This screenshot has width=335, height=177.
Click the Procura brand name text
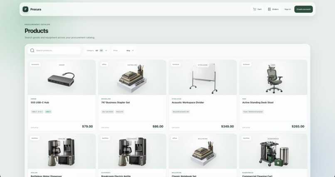[x=36, y=10]
